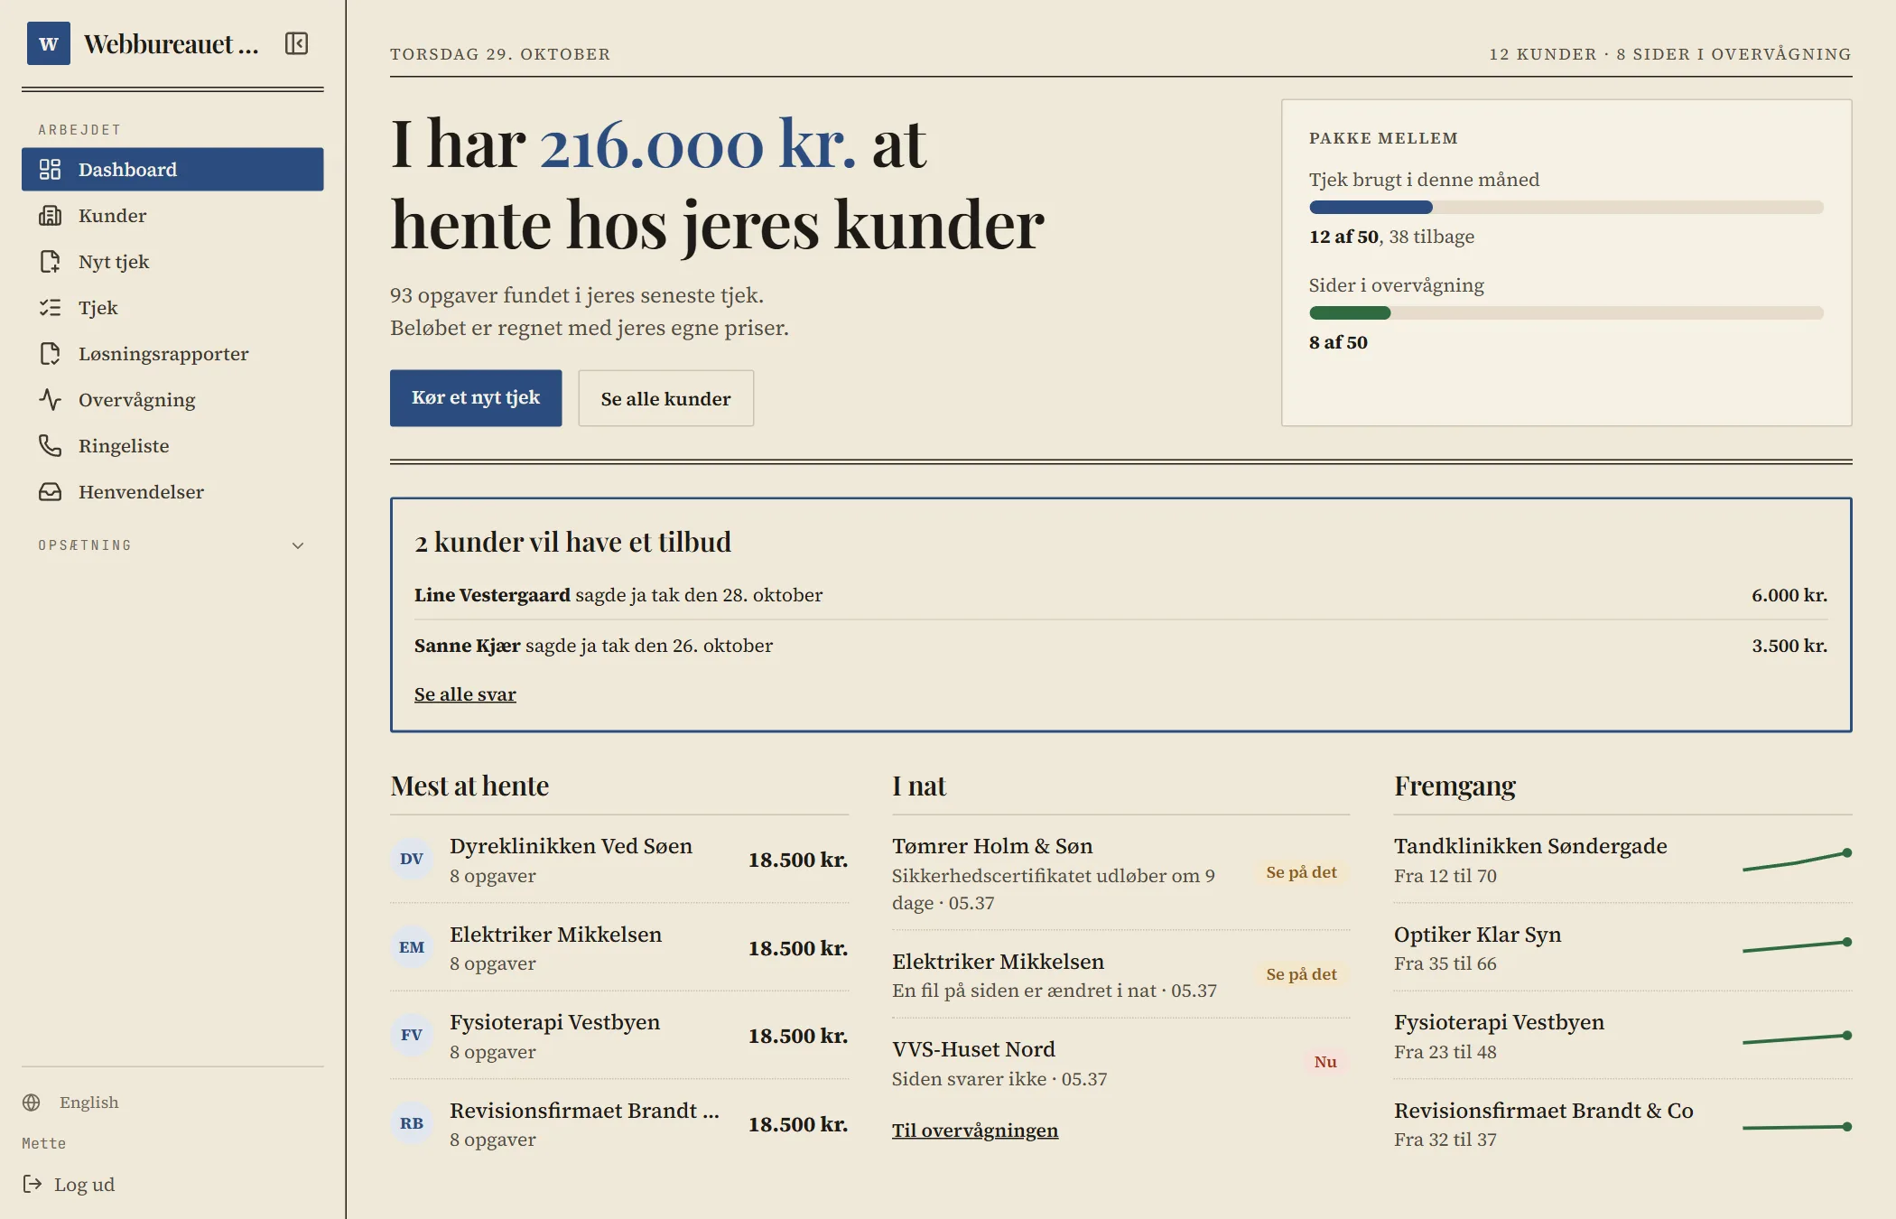Open Sanne Kjær's offer row
Screen dimensions: 1896x1219
click(x=1120, y=645)
